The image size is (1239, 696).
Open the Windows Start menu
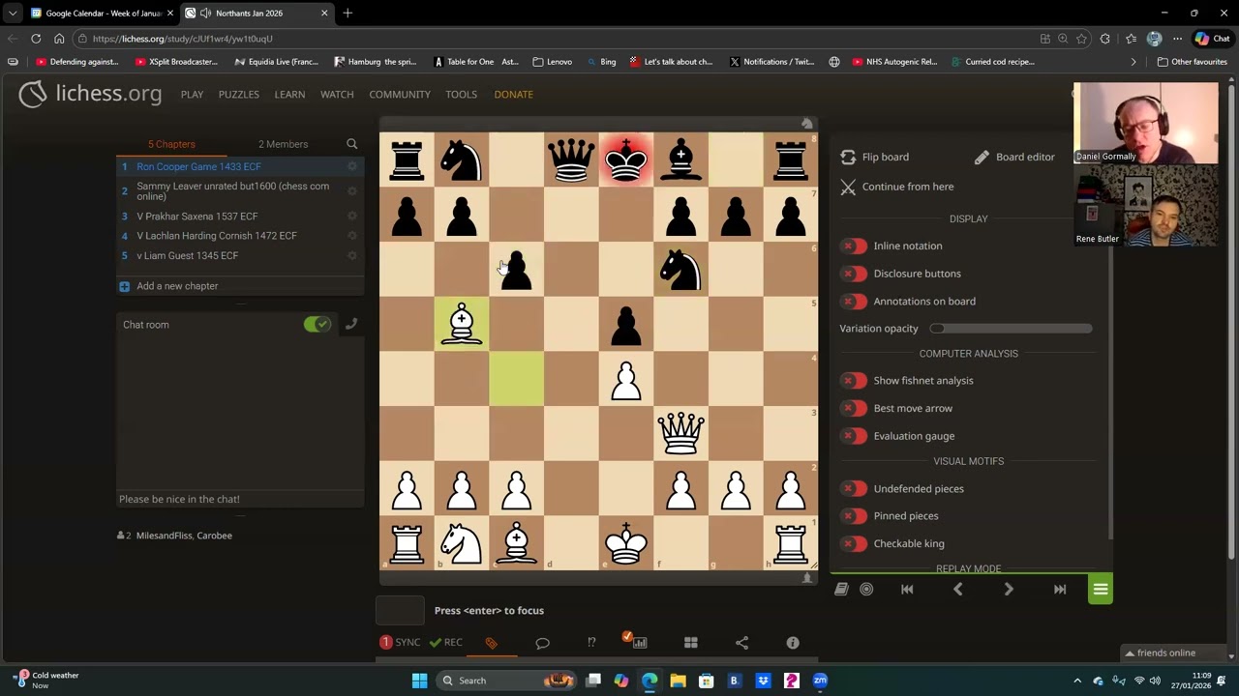419,681
